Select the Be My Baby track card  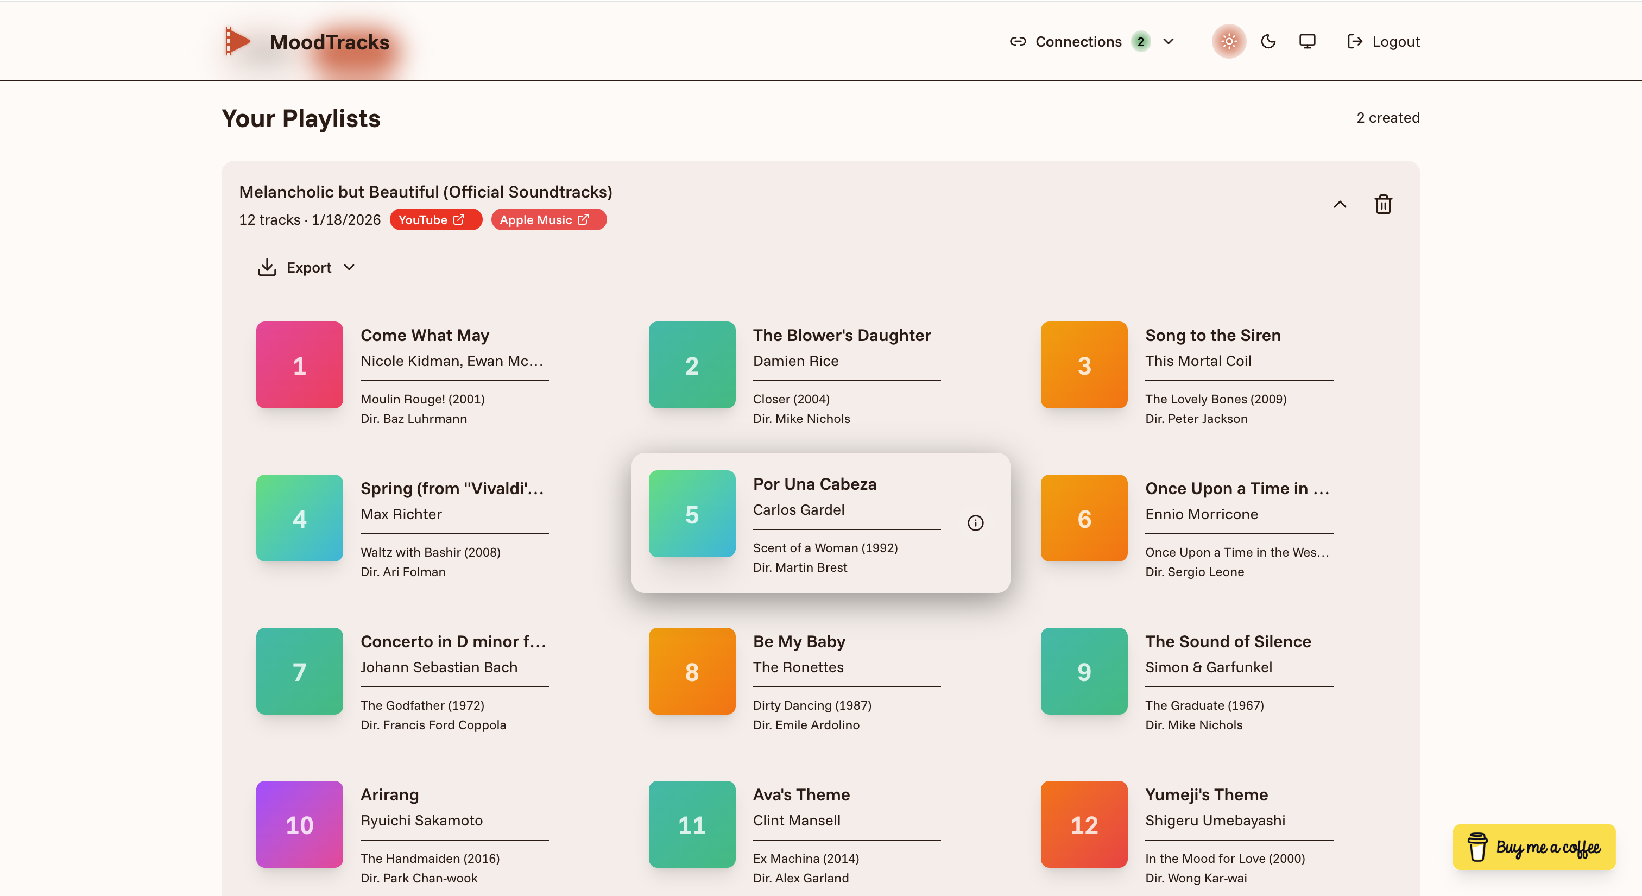click(794, 682)
